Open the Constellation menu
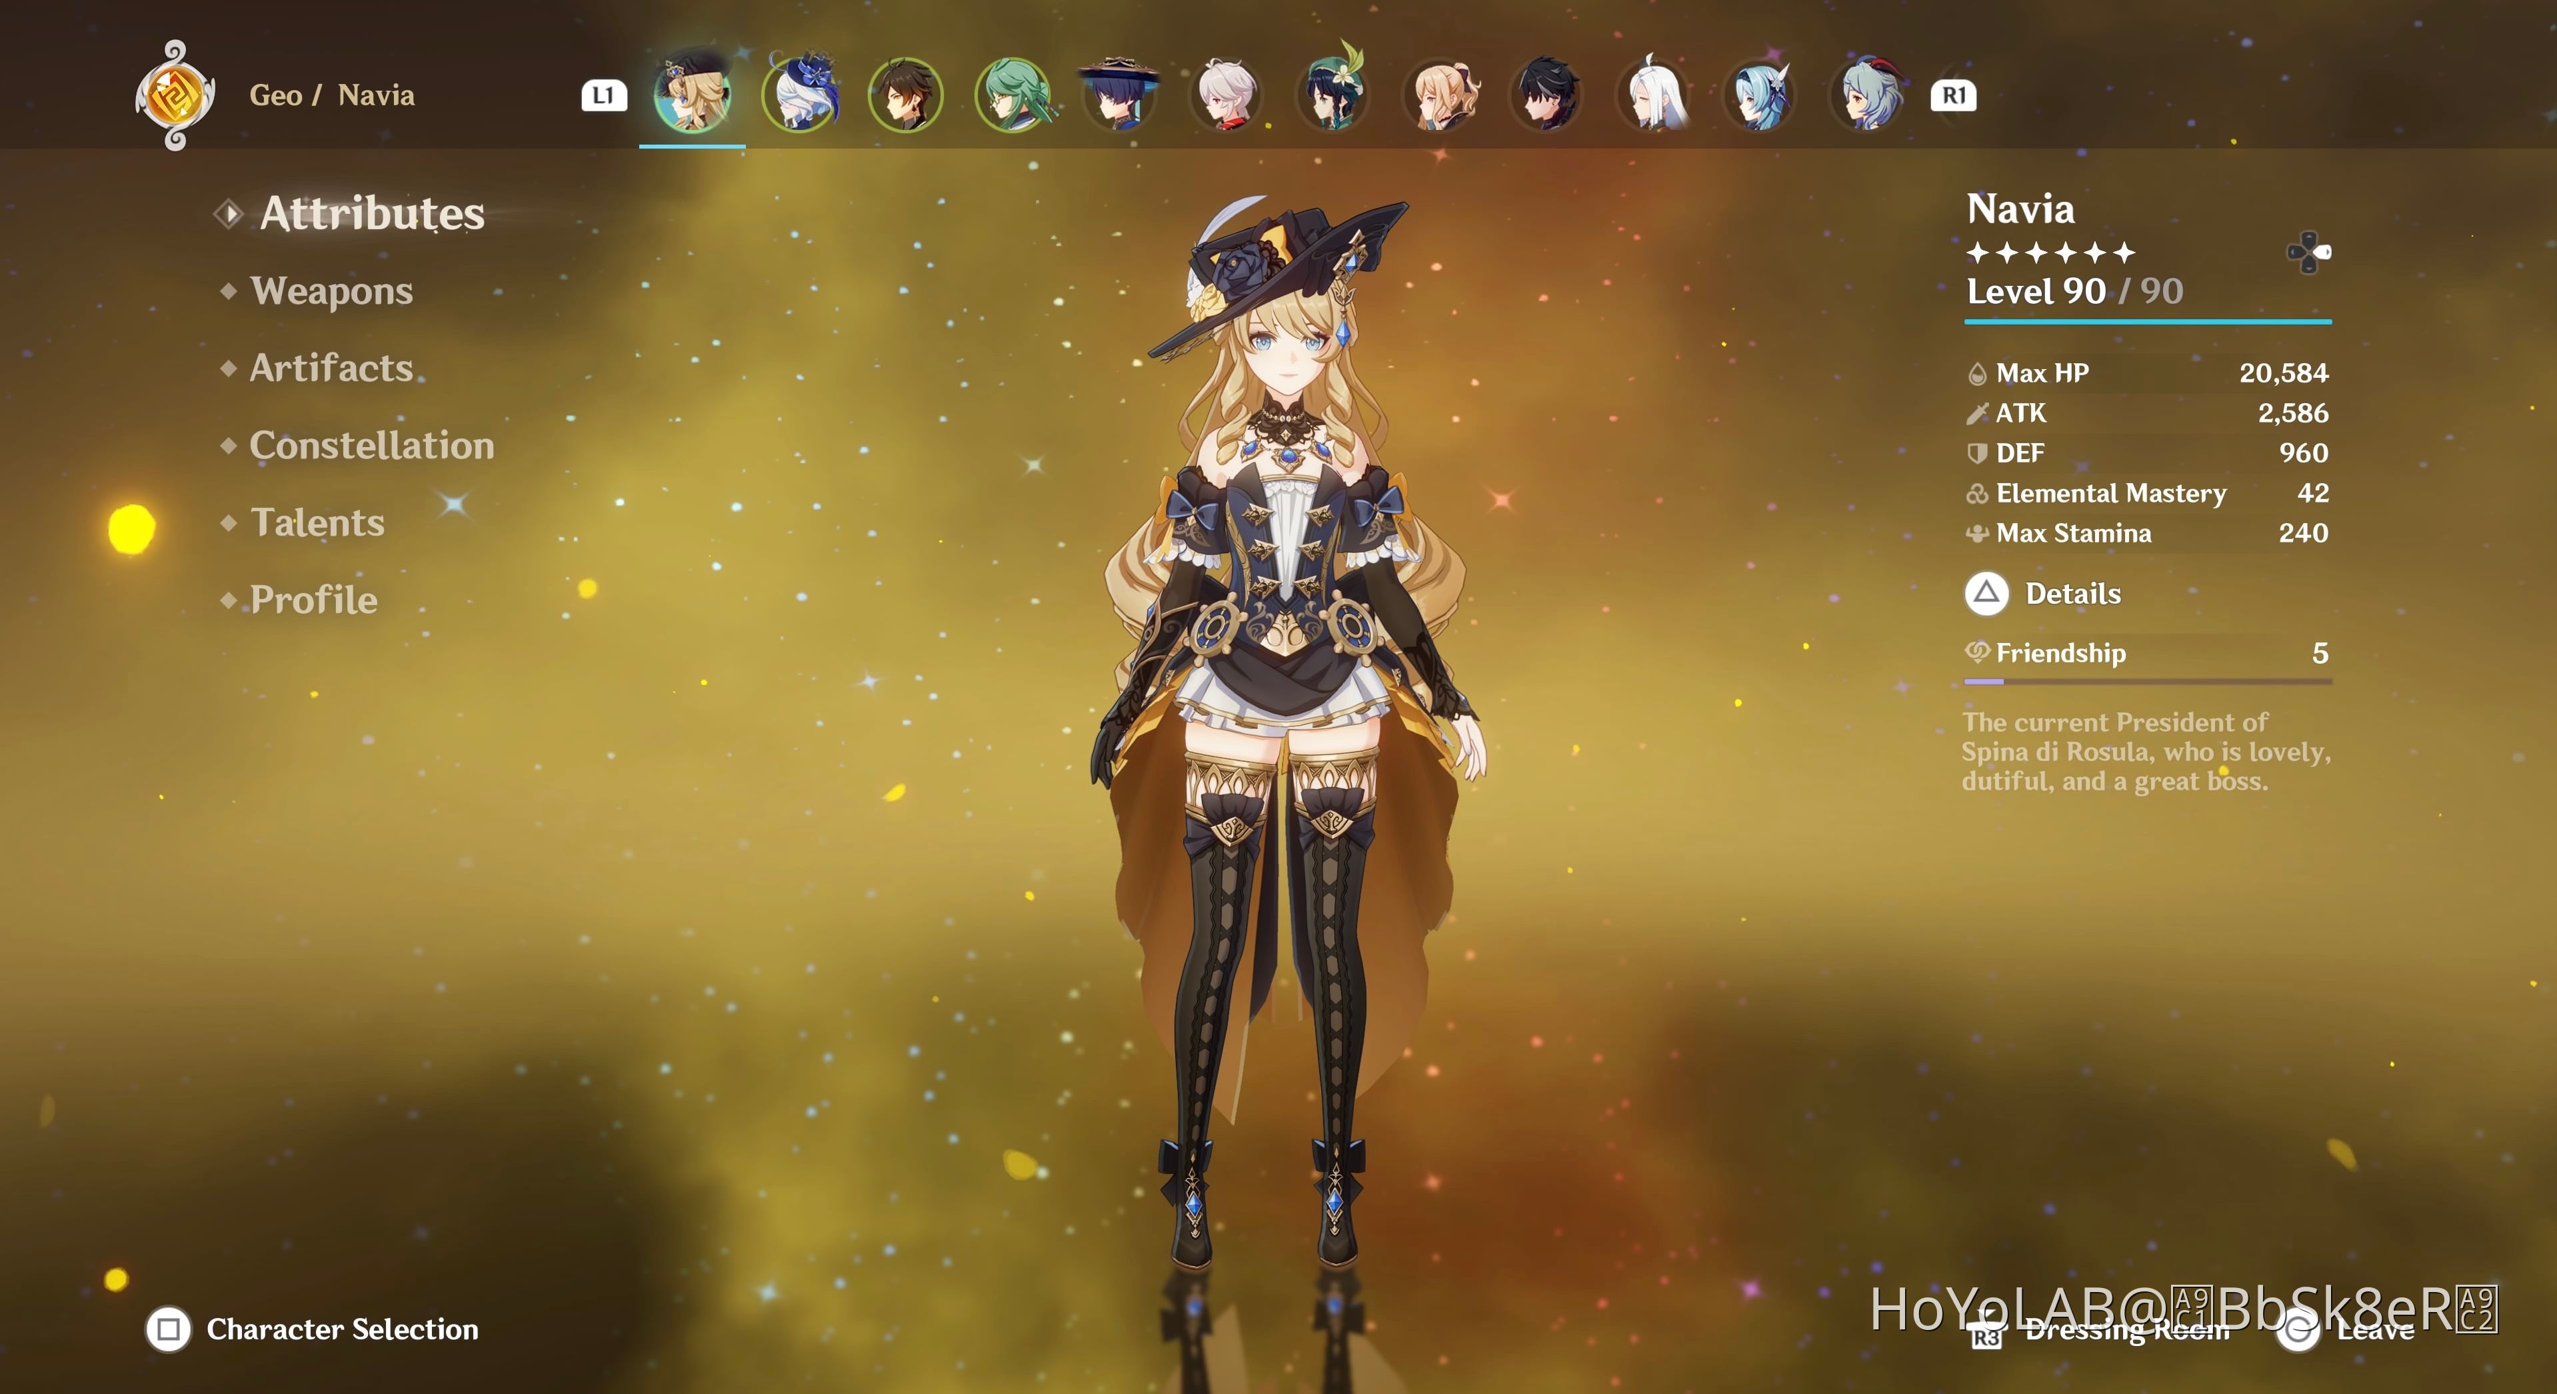 (372, 446)
